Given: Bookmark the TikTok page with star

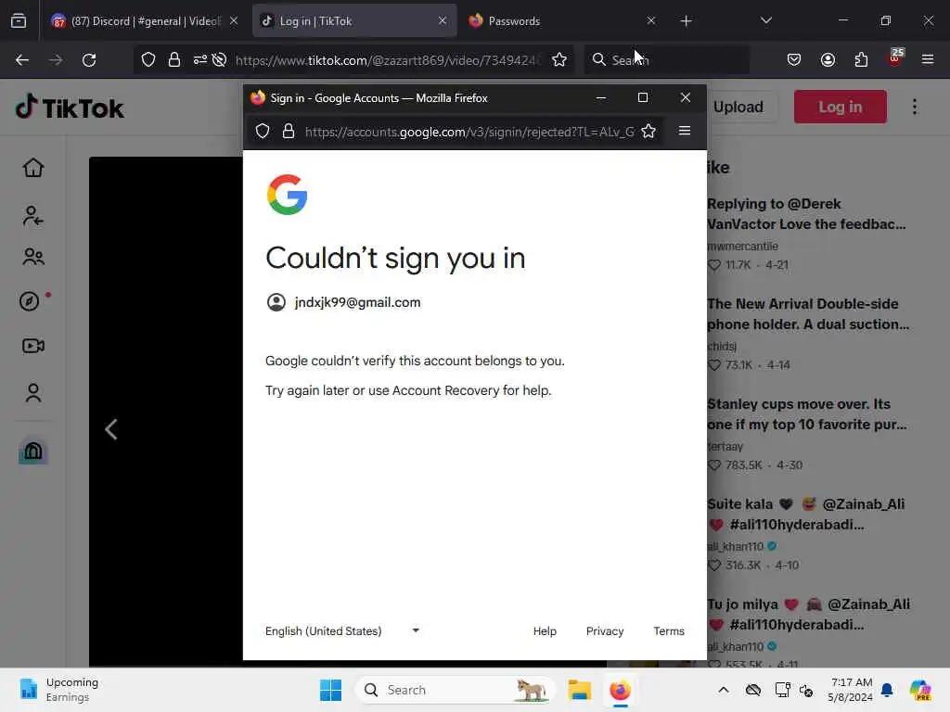Looking at the screenshot, I should (559, 60).
